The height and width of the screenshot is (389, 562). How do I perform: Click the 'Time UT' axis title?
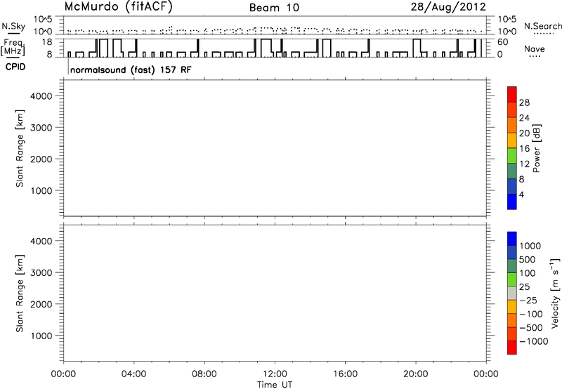(x=275, y=385)
